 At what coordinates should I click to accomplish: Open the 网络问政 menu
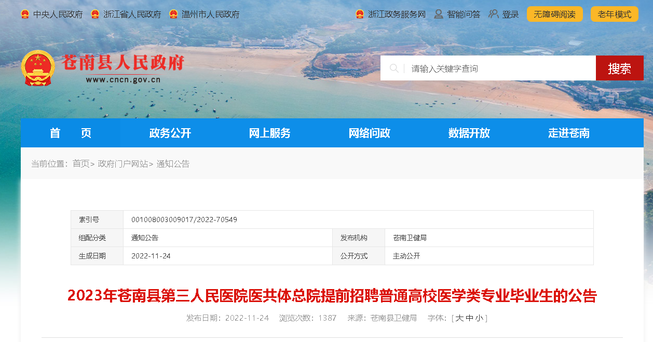(x=370, y=133)
